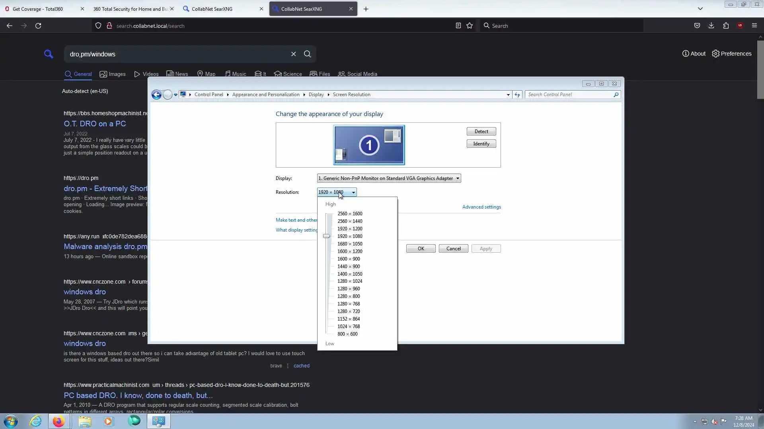
Task: Click the Control Panel back arrow button
Action: tap(156, 95)
